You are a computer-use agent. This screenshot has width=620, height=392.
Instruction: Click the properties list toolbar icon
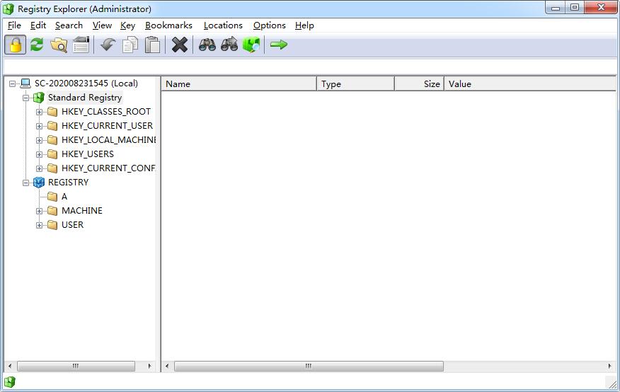point(81,45)
